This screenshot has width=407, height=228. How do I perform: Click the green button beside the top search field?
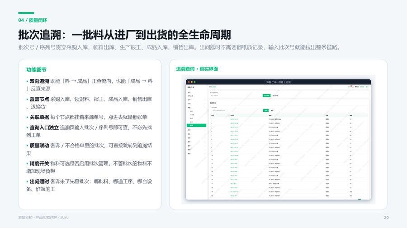pyautogui.click(x=266, y=96)
